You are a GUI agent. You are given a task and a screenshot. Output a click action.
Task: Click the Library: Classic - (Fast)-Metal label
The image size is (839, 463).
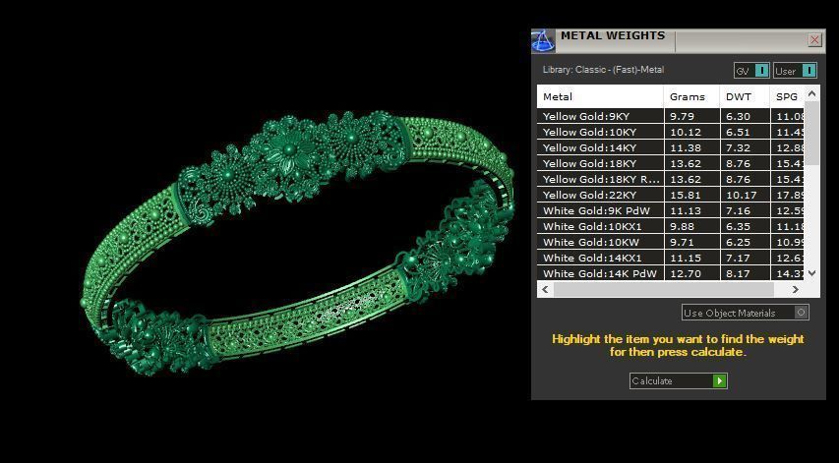coord(603,70)
